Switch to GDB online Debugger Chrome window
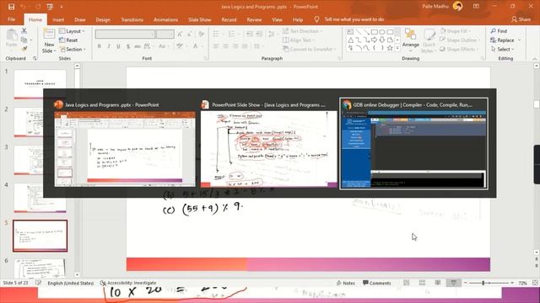 point(413,144)
